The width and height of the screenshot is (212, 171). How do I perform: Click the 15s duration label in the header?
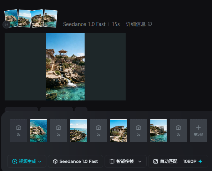coord(116,24)
